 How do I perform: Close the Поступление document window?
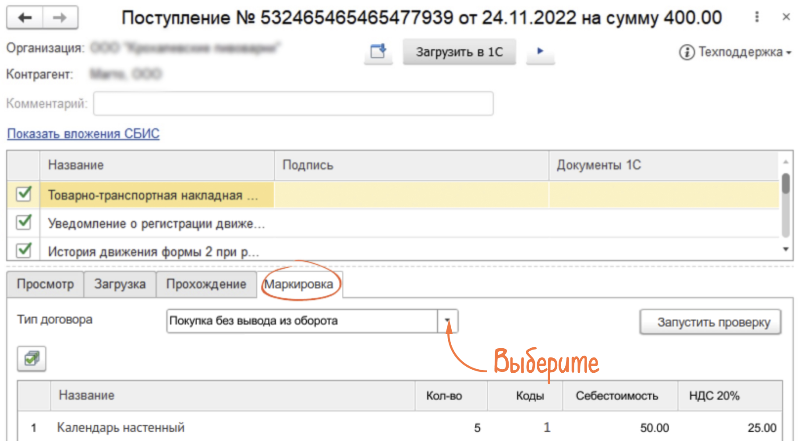pyautogui.click(x=786, y=17)
